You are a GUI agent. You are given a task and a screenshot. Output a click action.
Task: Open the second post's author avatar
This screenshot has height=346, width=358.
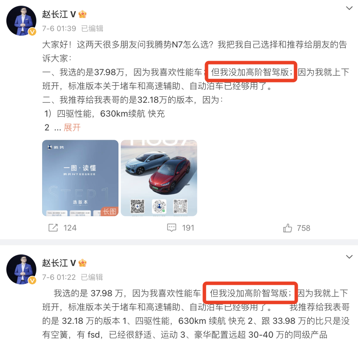point(21,270)
